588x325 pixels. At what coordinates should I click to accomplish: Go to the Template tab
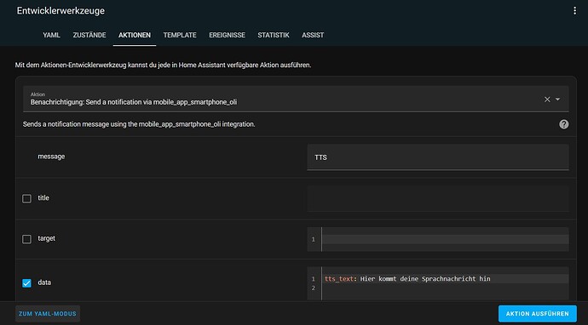(180, 35)
